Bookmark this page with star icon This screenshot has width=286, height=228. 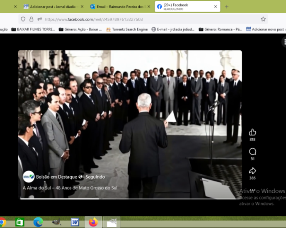[263, 19]
